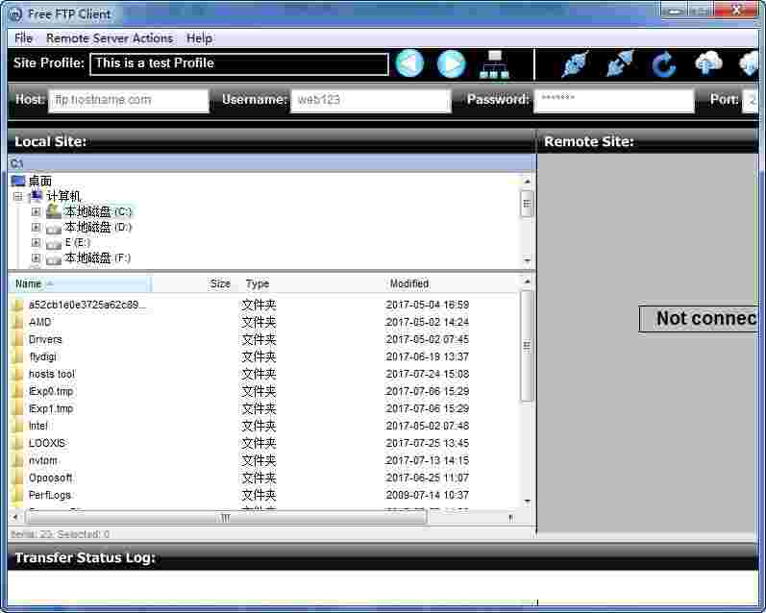The height and width of the screenshot is (613, 766).
Task: Click the date 2017-07-25 13:45
Action: [x=428, y=444]
